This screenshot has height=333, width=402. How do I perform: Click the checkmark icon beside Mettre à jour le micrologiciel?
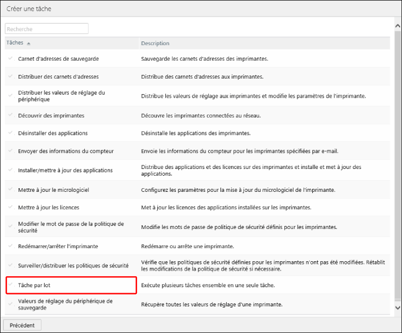[11, 189]
